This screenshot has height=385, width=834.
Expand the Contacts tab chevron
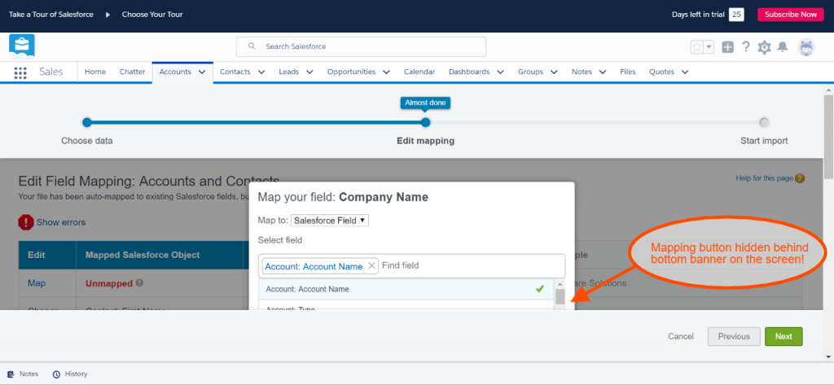point(261,72)
